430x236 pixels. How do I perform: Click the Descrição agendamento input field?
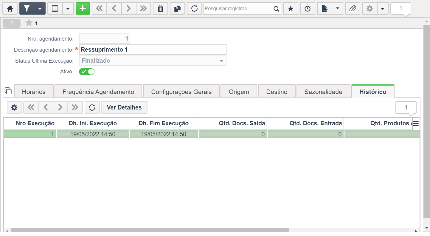(x=153, y=50)
